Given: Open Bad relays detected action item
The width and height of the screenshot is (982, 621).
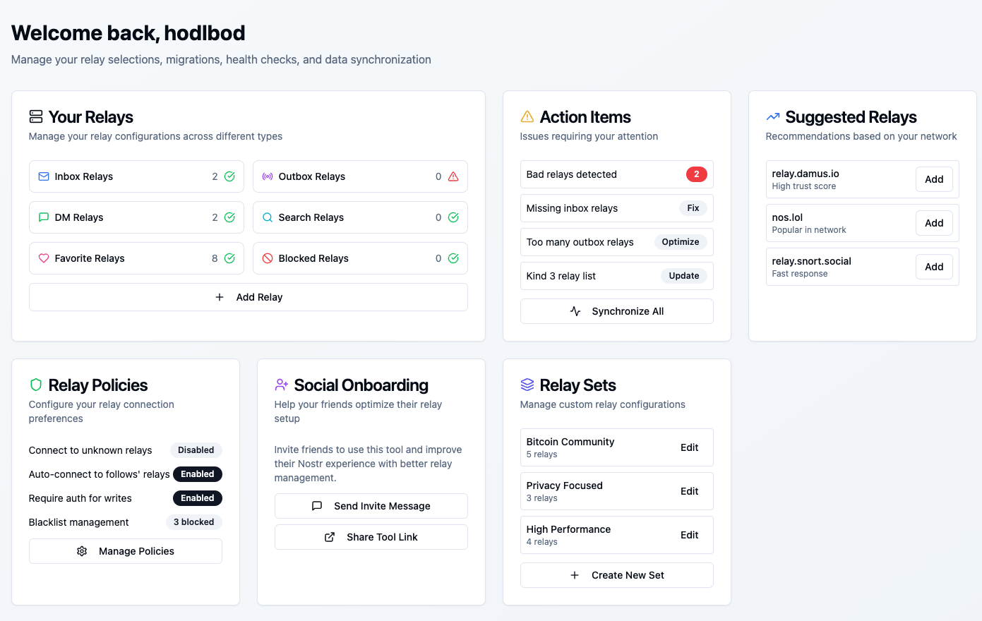Looking at the screenshot, I should pyautogui.click(x=616, y=174).
